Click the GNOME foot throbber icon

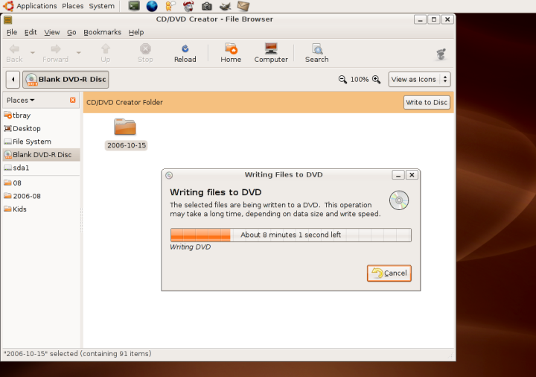[441, 54]
